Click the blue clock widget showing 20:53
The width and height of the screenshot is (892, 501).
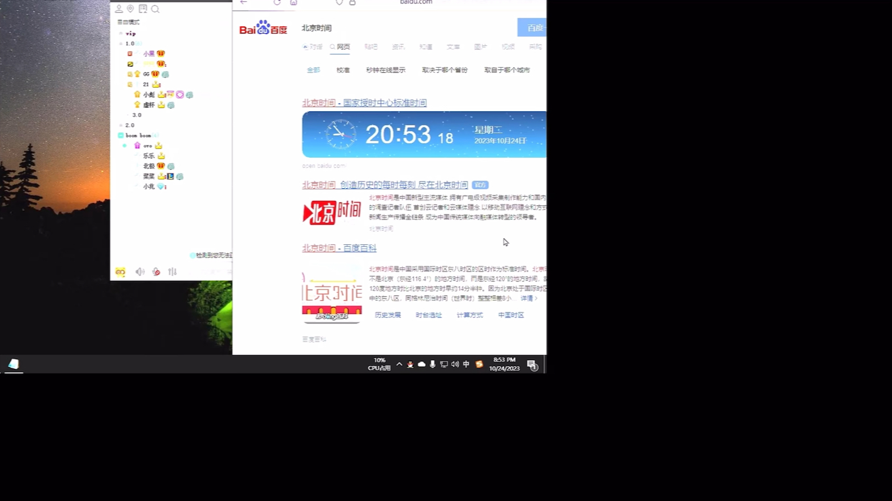click(x=424, y=135)
